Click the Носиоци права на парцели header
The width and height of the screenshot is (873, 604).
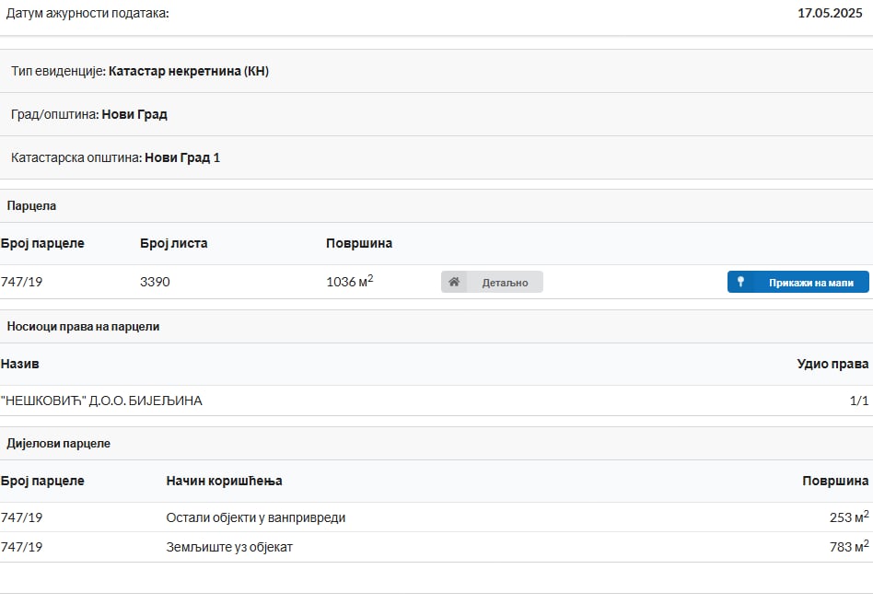83,326
